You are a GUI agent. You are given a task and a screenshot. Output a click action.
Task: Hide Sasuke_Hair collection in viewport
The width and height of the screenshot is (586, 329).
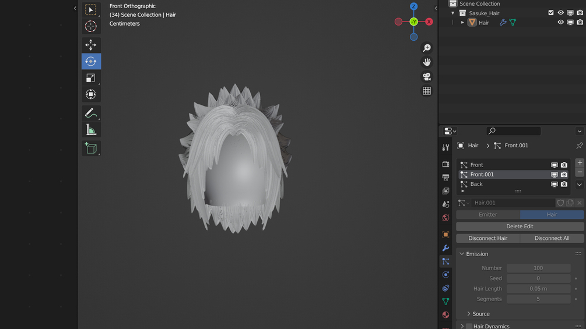coord(560,13)
